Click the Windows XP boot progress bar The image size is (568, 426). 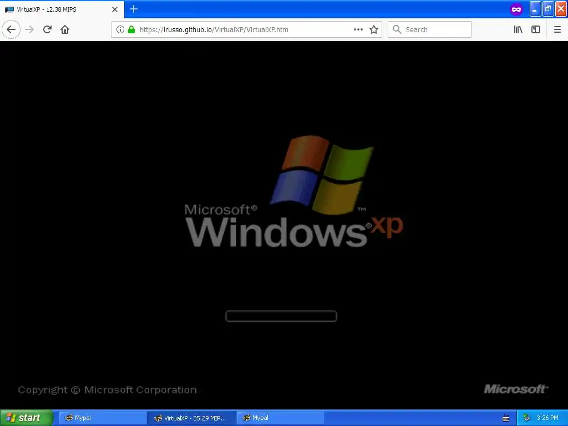click(x=281, y=316)
